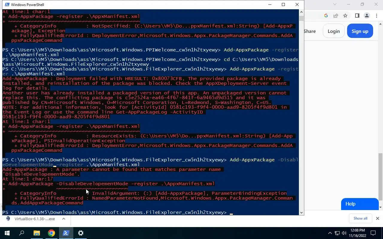Close the Chrome downloads bar
Image resolution: width=383 pixels, height=239 pixels.
378,218
